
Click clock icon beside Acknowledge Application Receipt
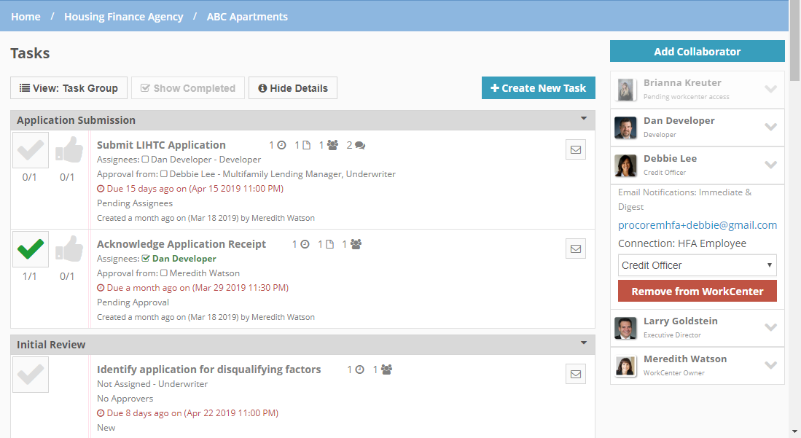click(305, 244)
